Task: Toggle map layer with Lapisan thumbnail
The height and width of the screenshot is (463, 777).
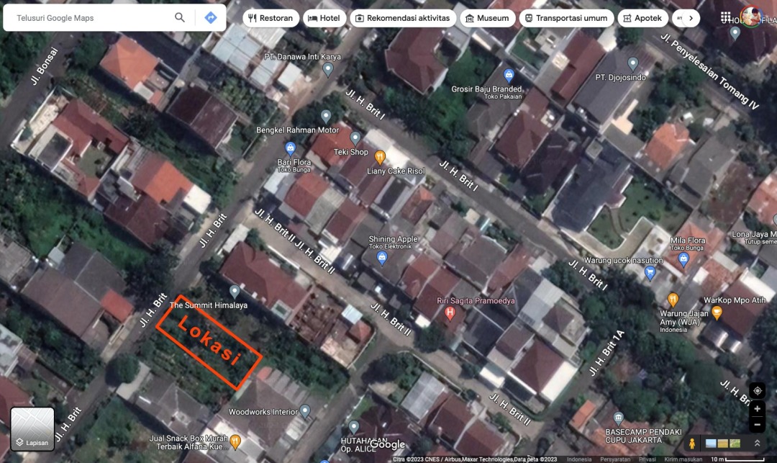Action: (x=32, y=429)
